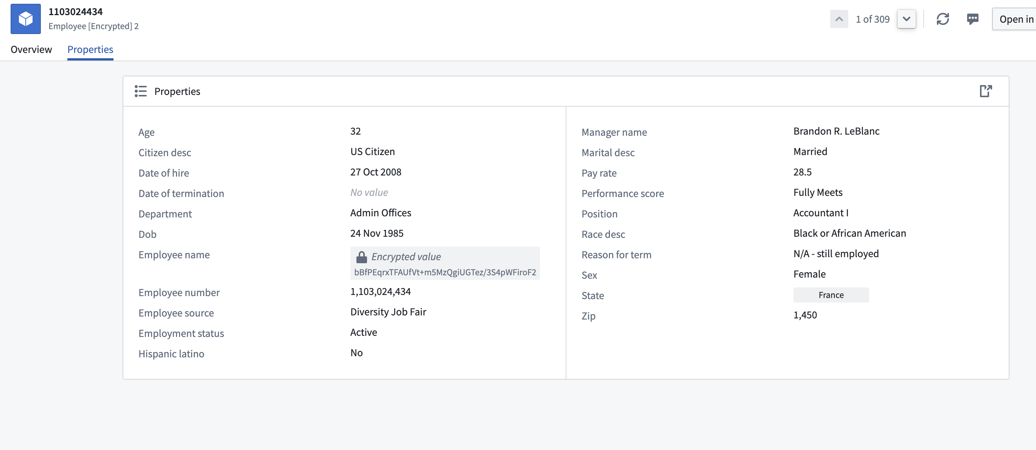Click the Zip value 1,450

tap(805, 315)
